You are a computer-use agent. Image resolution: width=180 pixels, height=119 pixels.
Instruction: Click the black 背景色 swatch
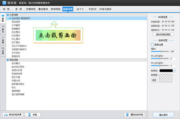[x=166, y=71]
